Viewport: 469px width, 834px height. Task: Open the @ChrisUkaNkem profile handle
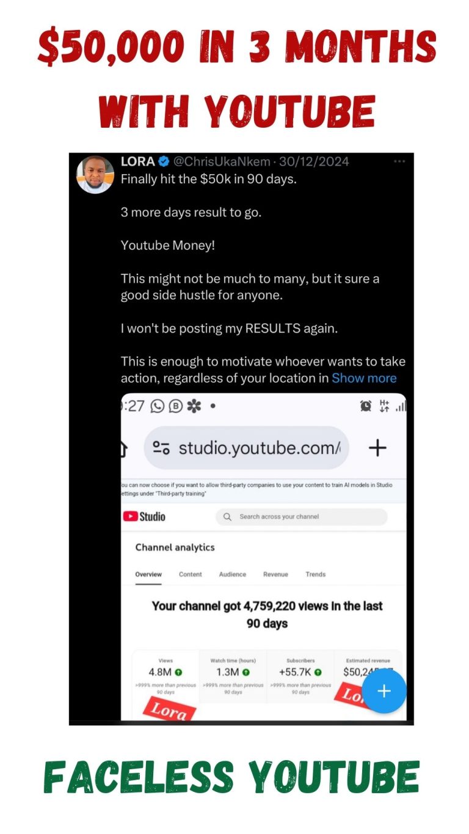tap(222, 162)
